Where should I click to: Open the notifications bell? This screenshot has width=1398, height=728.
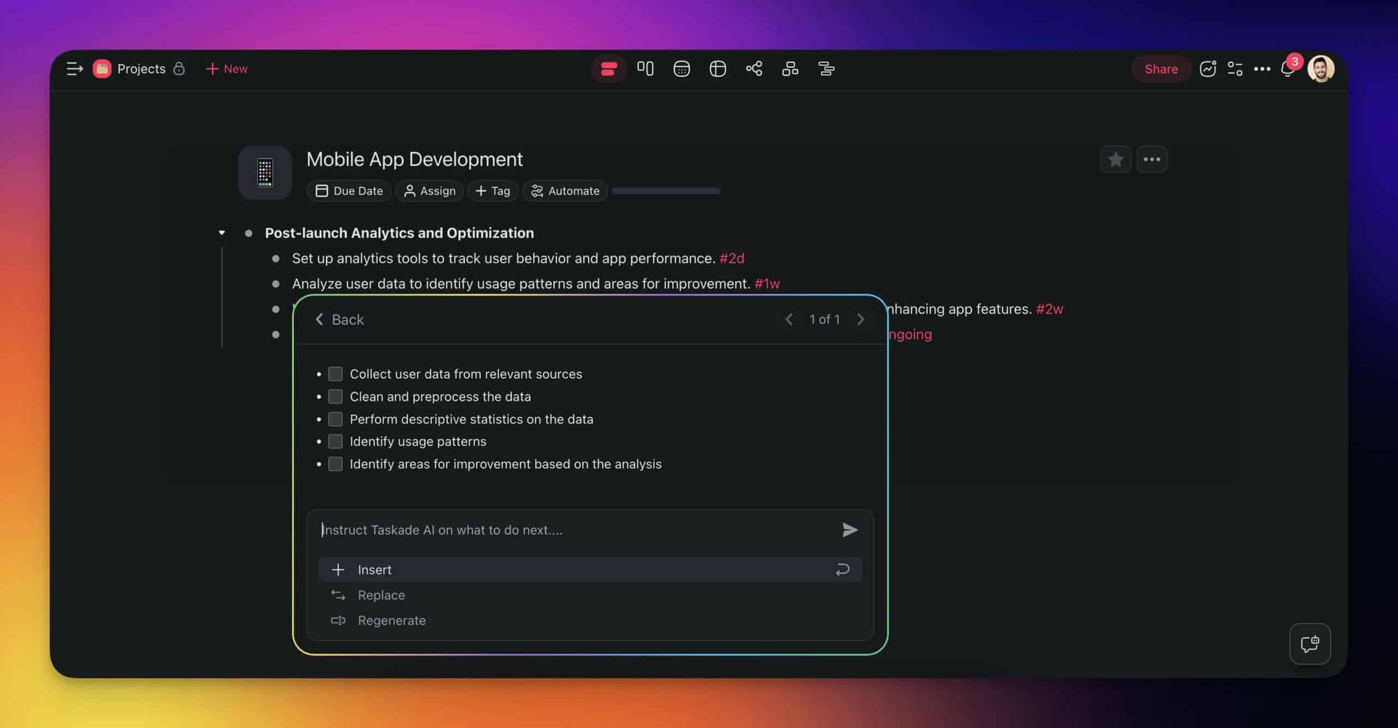1287,70
